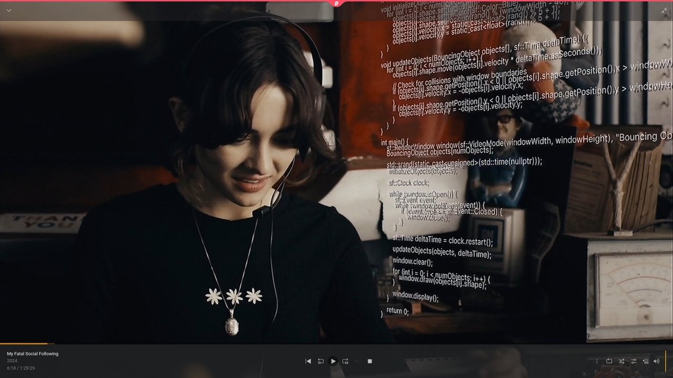673x378 pixels.
Task: Skip forward 30 seconds
Action: [345, 361]
